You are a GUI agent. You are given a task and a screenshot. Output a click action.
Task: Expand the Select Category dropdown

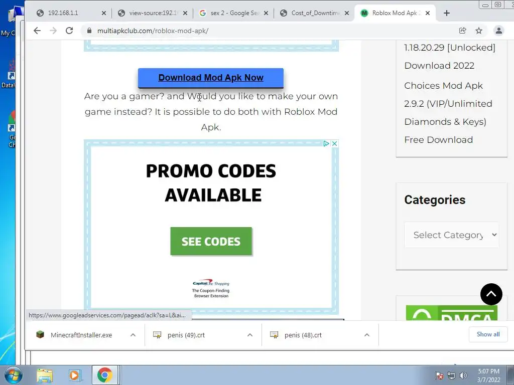tap(452, 235)
